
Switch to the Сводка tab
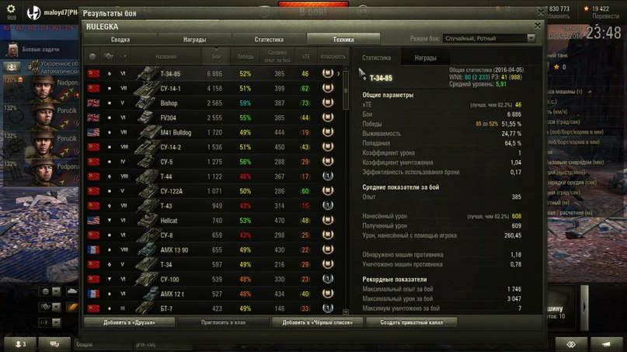point(120,39)
